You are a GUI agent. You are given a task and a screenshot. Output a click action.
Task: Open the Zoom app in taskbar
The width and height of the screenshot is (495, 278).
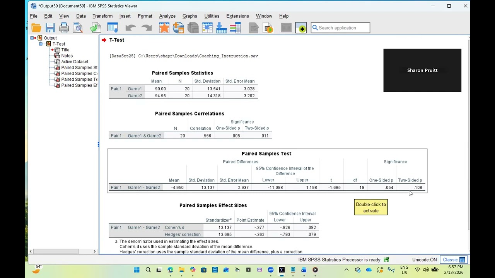(x=271, y=270)
